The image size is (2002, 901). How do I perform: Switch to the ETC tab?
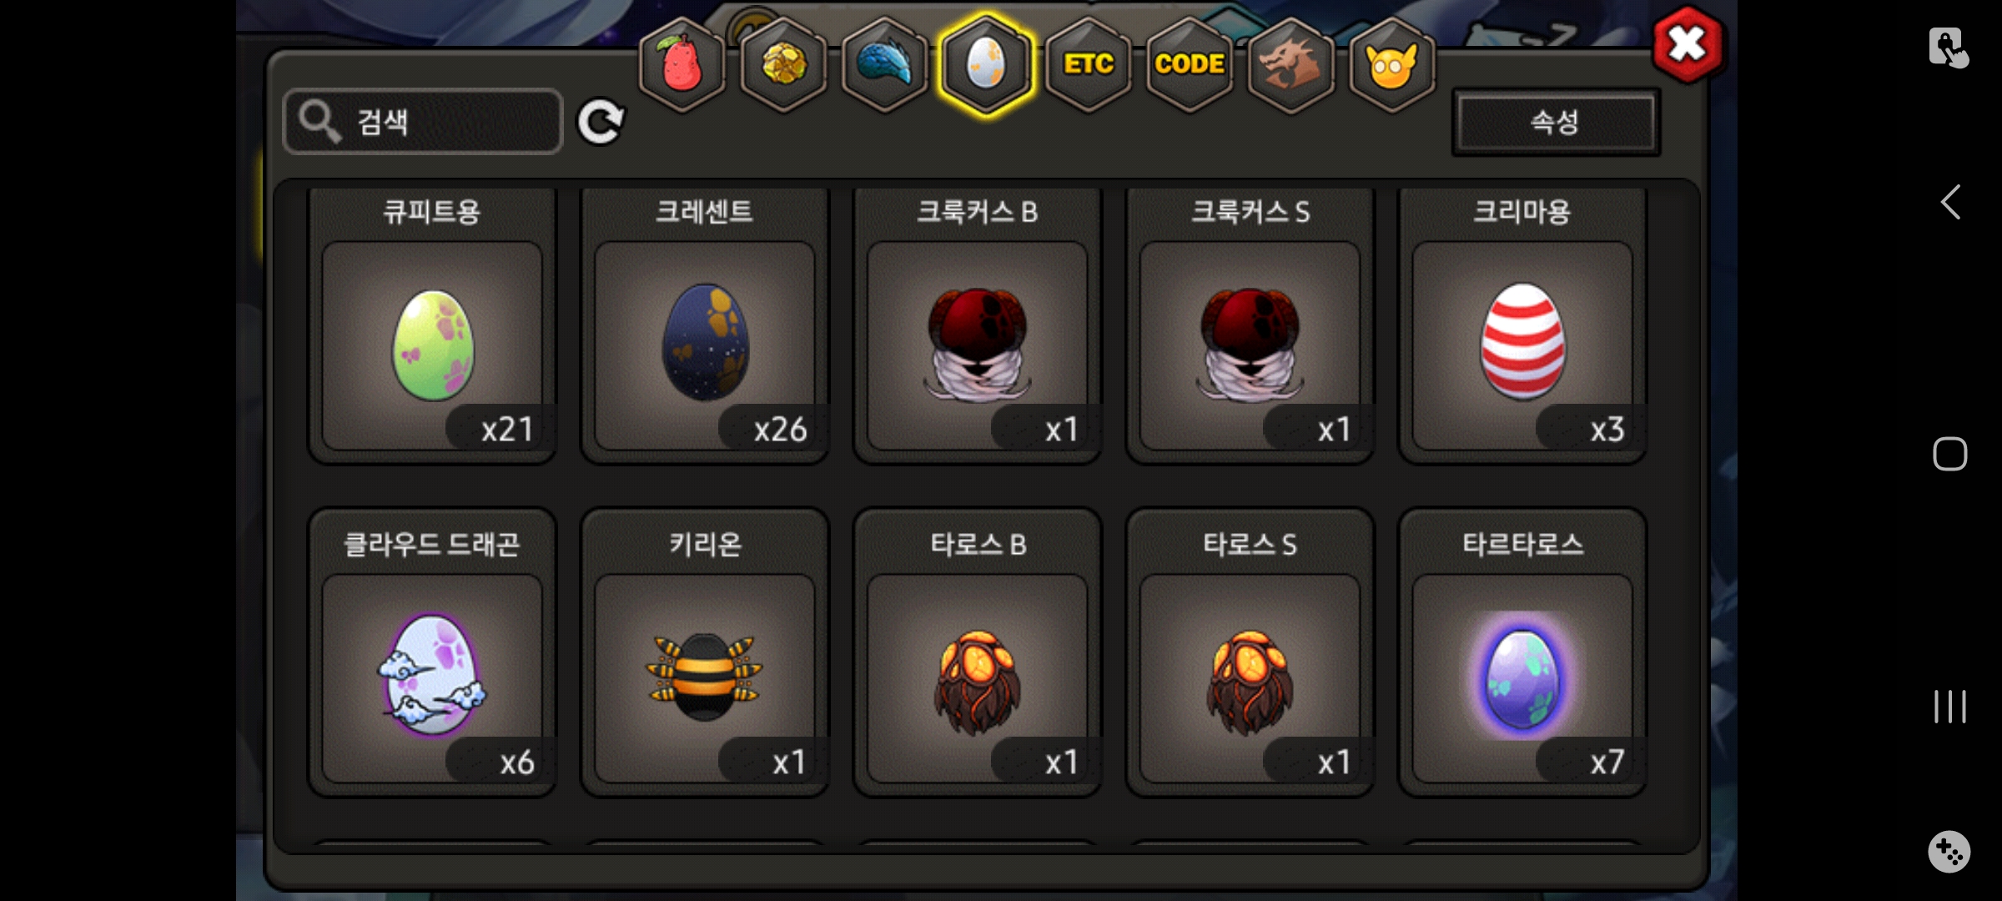coord(1089,63)
